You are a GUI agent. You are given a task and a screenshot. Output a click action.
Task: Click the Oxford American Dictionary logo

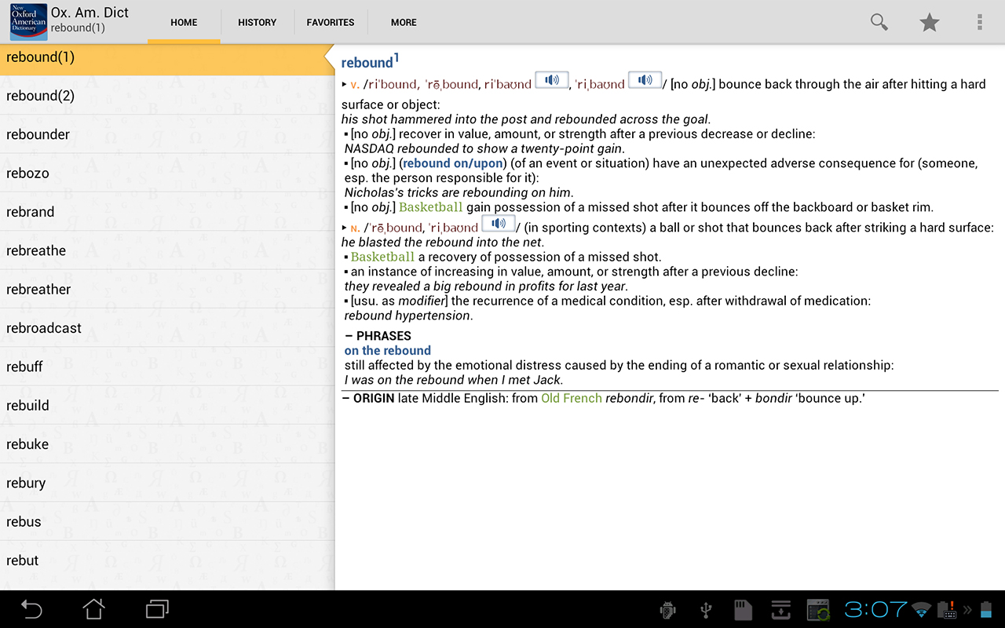tap(26, 21)
